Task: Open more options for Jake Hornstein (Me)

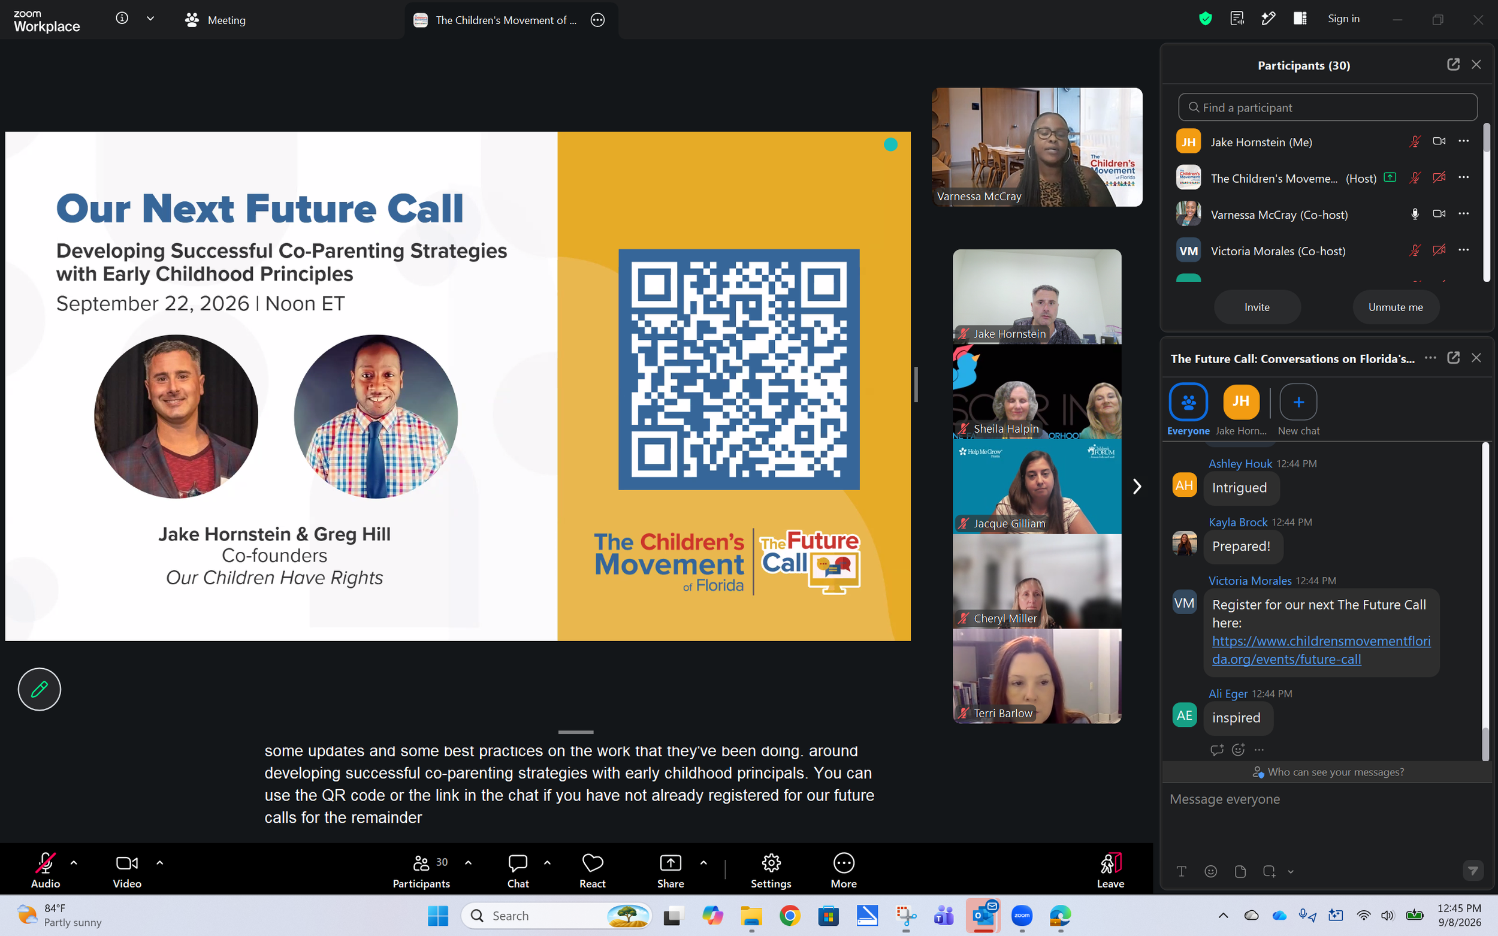Action: [1463, 141]
